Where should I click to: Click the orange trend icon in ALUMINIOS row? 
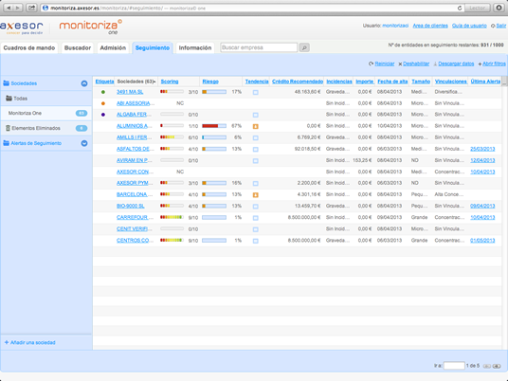(256, 126)
